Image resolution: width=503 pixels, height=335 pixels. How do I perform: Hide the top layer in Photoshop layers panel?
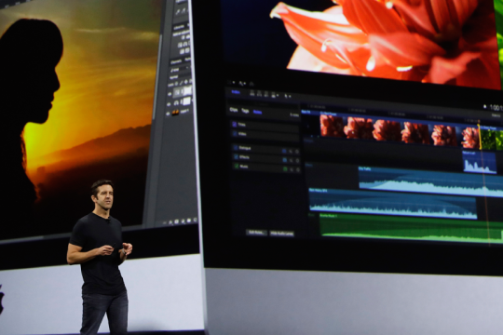pos(170,94)
